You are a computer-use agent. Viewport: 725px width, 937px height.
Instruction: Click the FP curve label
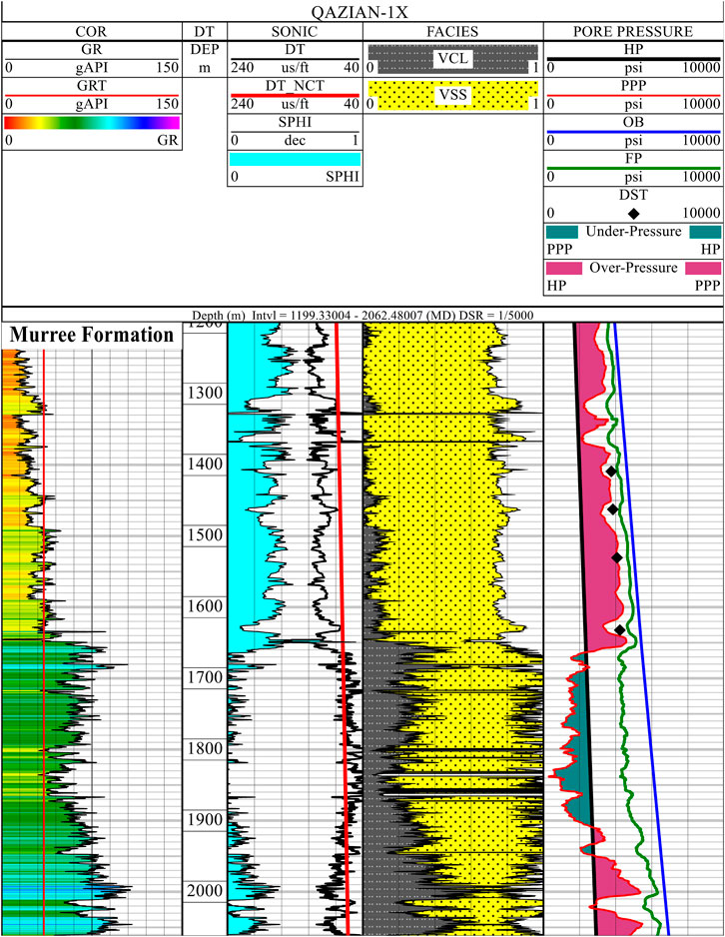pos(633,159)
